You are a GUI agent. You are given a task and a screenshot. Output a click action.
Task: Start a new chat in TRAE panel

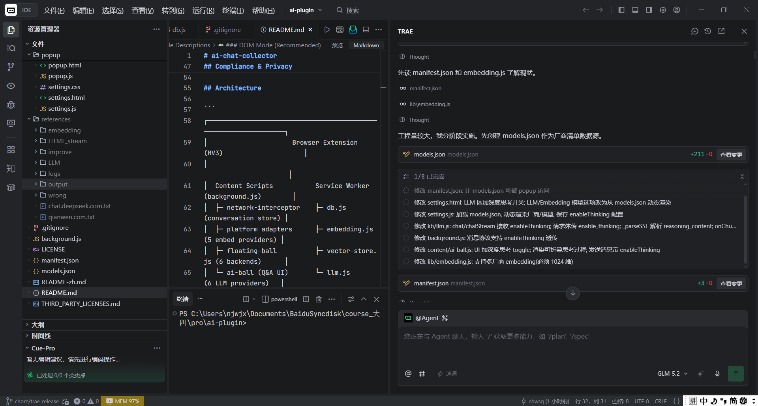(695, 31)
